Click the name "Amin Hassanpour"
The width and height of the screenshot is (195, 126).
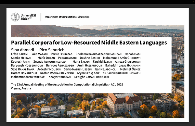pyautogui.click(x=90, y=66)
